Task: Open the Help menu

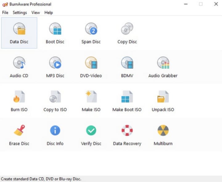Action: point(49,13)
